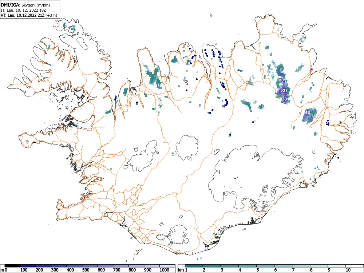This screenshot has width=364, height=273.
Task: Click the "10" label on kilometre legend
Action: click(x=348, y=270)
